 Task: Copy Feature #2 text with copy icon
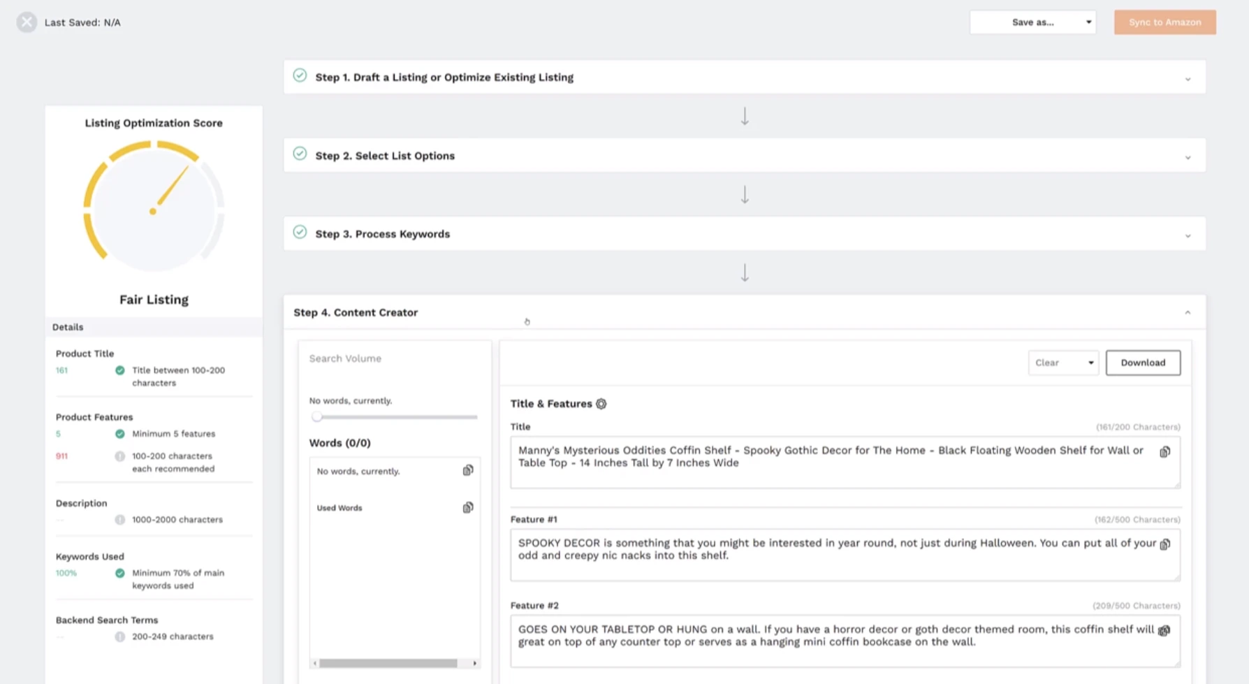point(1164,630)
